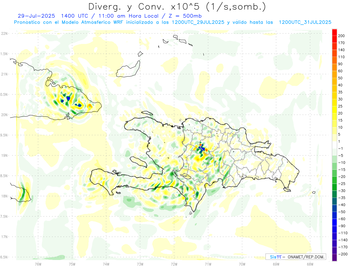This screenshot has height=268, width=348.
Task: Click the positive '25' color scale value
Action: click(340, 106)
